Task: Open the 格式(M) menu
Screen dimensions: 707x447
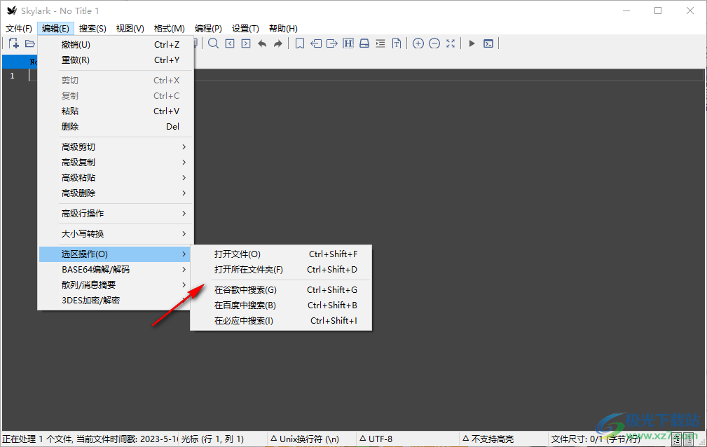Action: click(169, 29)
